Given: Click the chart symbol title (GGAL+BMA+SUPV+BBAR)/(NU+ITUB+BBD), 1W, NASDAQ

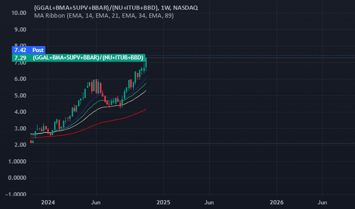Looking at the screenshot, I should tap(116, 8).
